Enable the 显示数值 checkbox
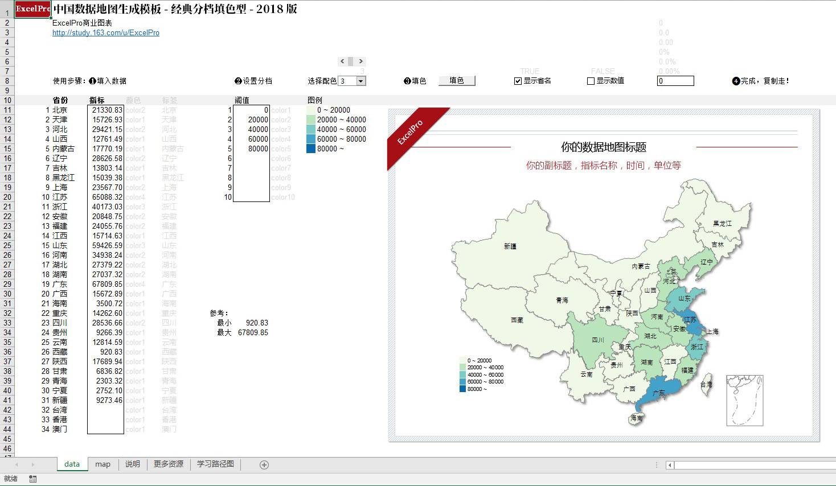The width and height of the screenshot is (836, 486). [591, 80]
